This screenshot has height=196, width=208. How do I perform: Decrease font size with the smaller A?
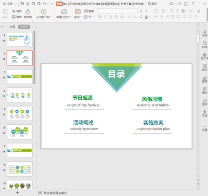pos(147,11)
